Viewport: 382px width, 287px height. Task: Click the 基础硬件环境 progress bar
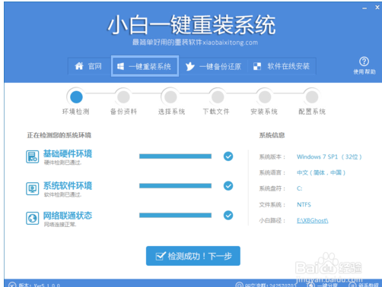pyautogui.click(x=175, y=156)
